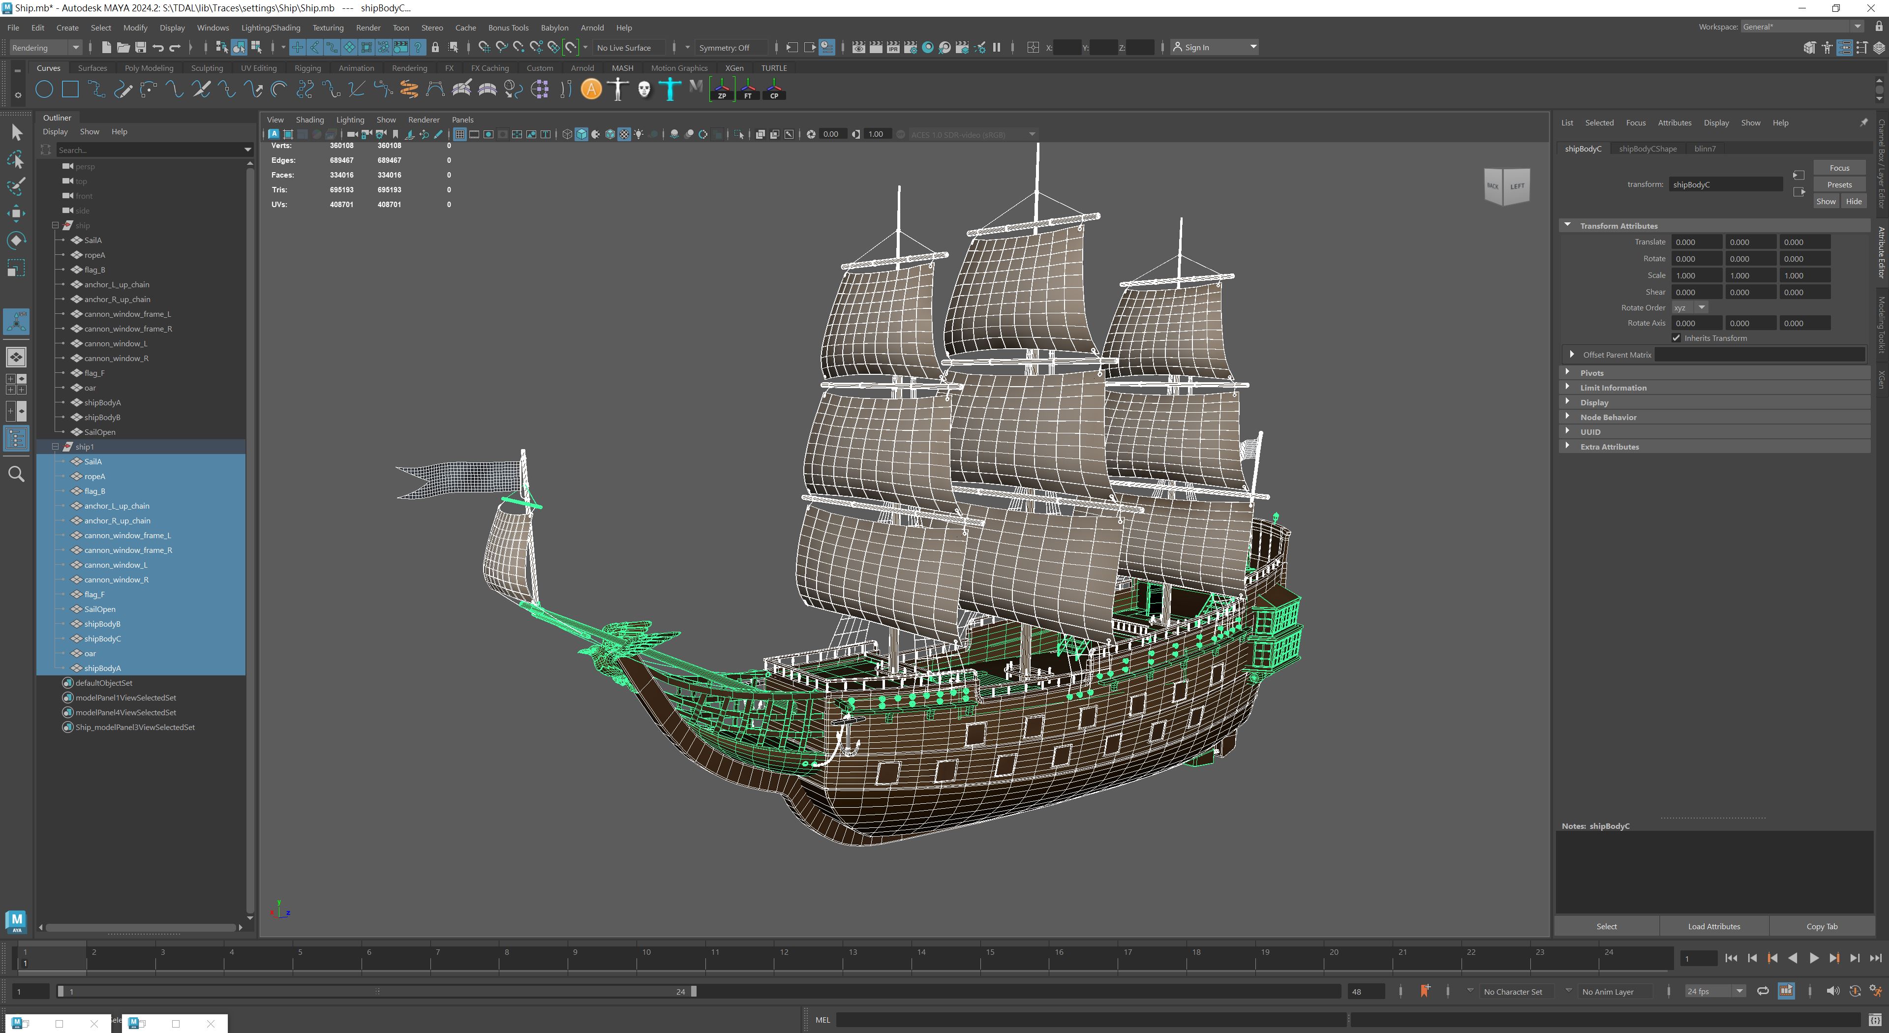1889x1033 pixels.
Task: Activate the Paint Selection tool in toolbox
Action: click(x=16, y=186)
